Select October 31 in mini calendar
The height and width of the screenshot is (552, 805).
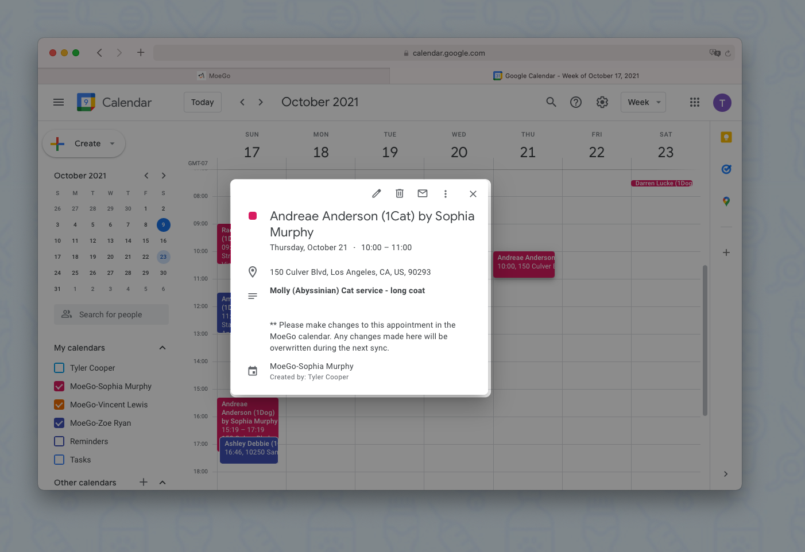[x=57, y=289]
